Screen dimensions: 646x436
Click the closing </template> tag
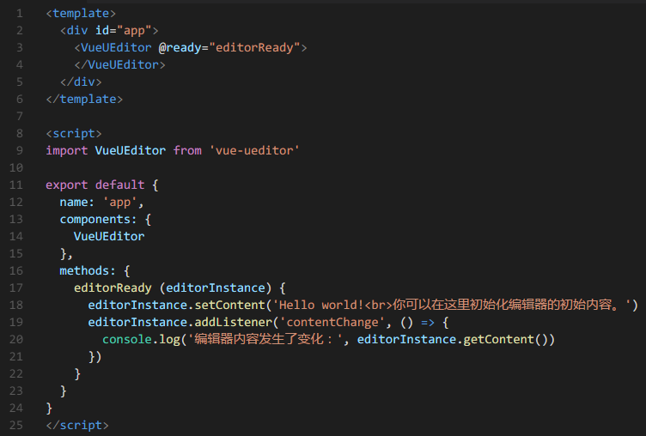coord(84,100)
